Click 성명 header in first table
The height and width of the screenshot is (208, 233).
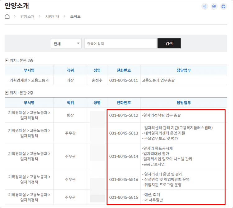pos(97,70)
